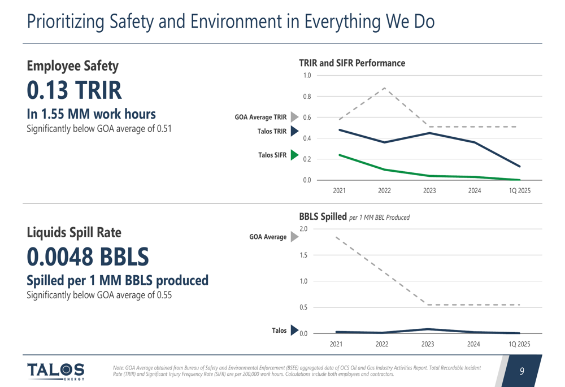Image resolution: width=565 pixels, height=387 pixels.
Task: Click the gray triangle beside GOA Average
Action: 294,237
